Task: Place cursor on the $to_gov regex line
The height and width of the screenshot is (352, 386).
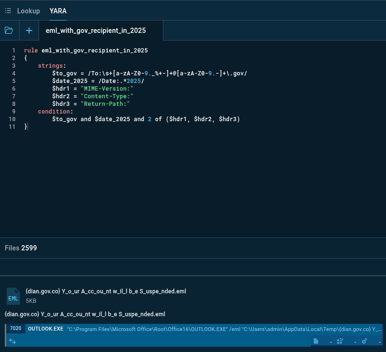Action: [x=149, y=73]
